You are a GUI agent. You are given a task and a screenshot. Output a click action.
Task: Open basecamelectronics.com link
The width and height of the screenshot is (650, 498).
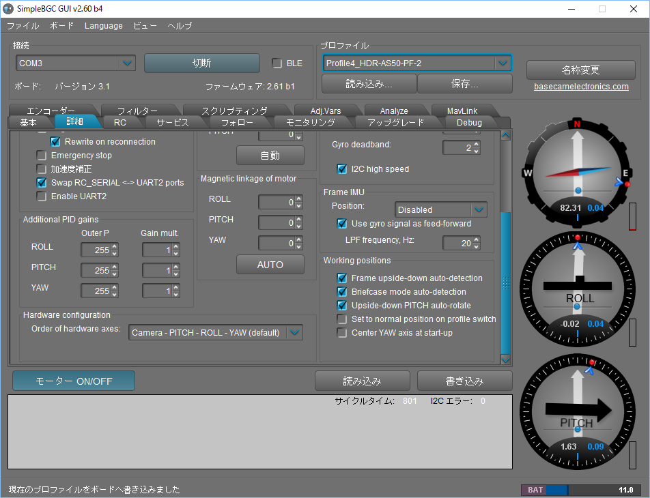581,87
